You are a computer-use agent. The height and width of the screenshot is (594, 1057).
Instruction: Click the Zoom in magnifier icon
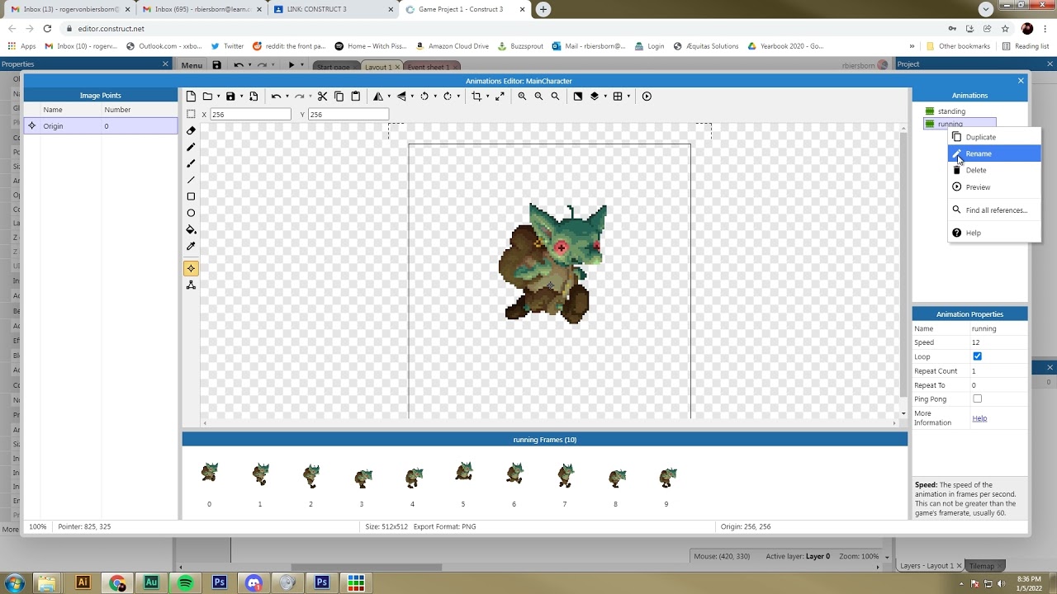pos(522,97)
